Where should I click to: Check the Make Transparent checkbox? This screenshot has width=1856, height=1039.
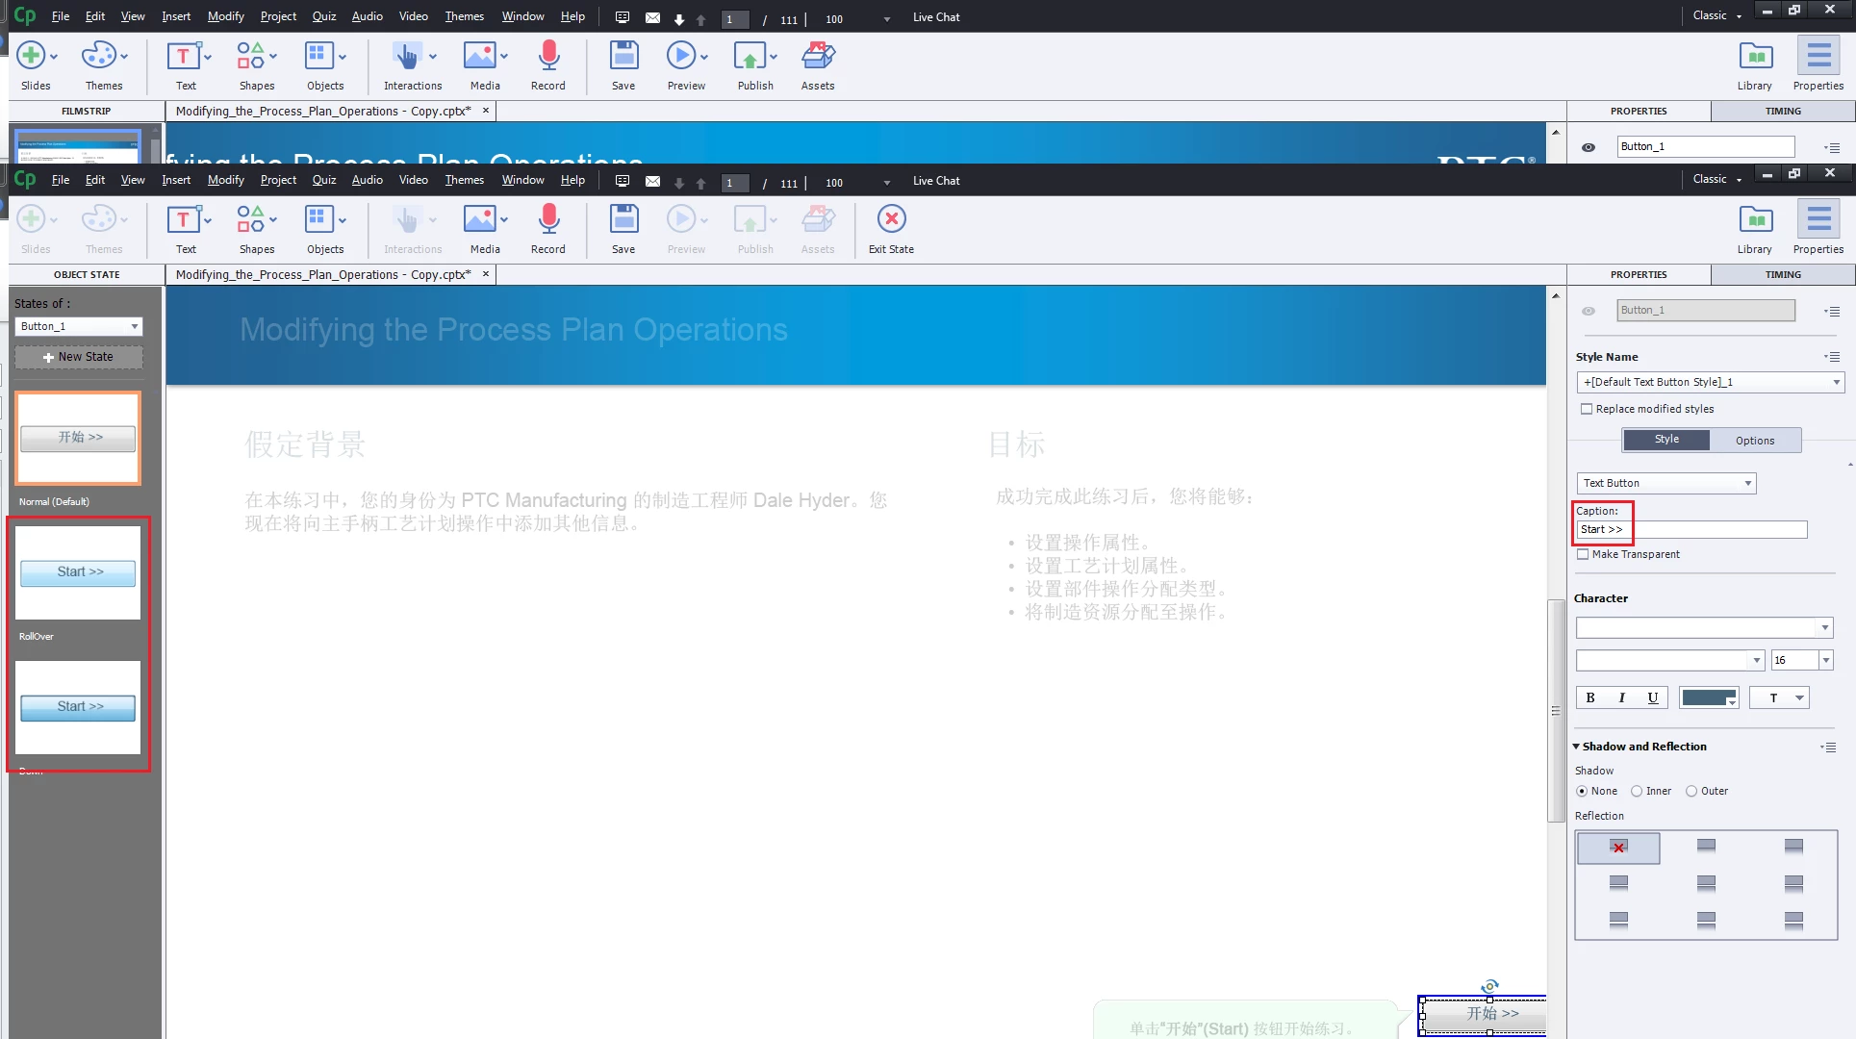pyautogui.click(x=1583, y=554)
